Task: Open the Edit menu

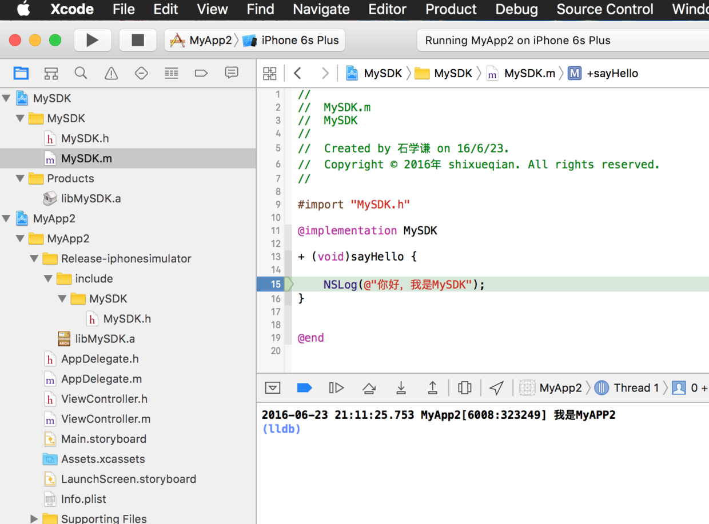Action: pos(166,9)
